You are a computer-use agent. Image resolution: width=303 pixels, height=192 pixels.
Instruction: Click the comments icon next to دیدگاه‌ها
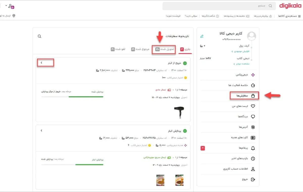click(253, 117)
